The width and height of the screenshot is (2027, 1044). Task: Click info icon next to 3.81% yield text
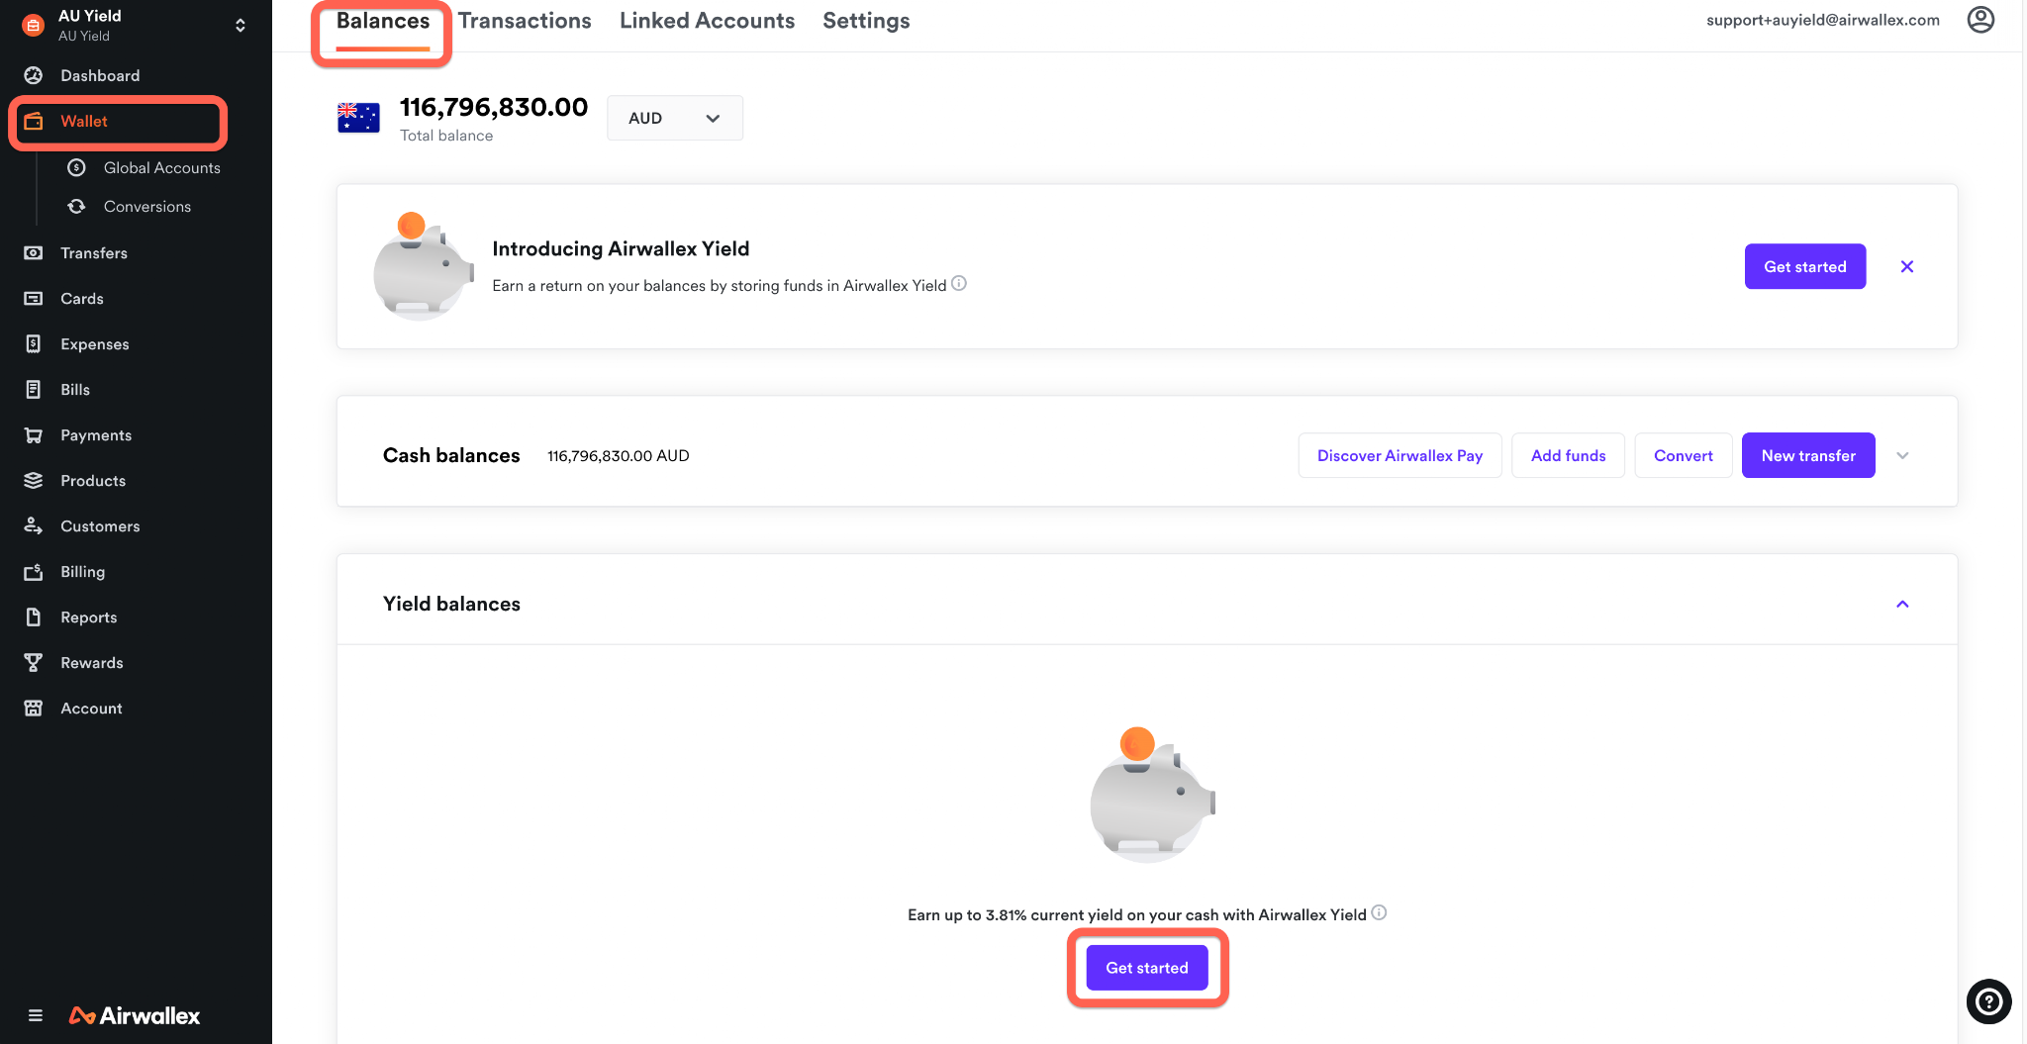(1379, 913)
